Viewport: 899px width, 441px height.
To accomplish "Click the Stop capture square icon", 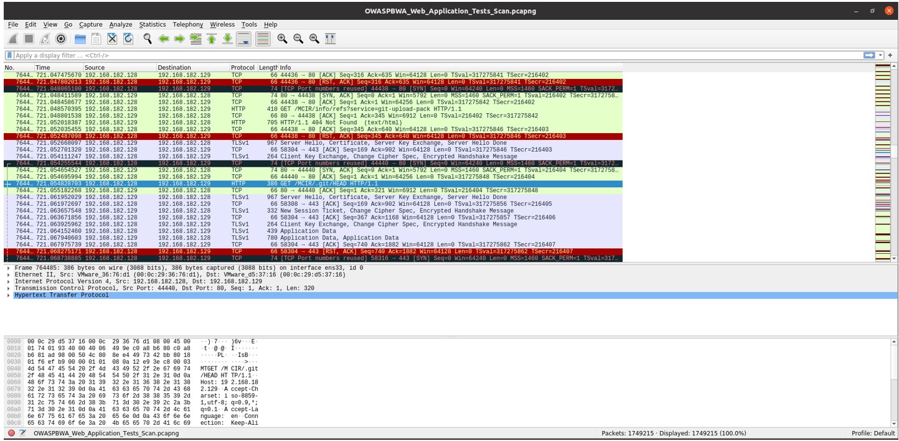I will point(29,39).
